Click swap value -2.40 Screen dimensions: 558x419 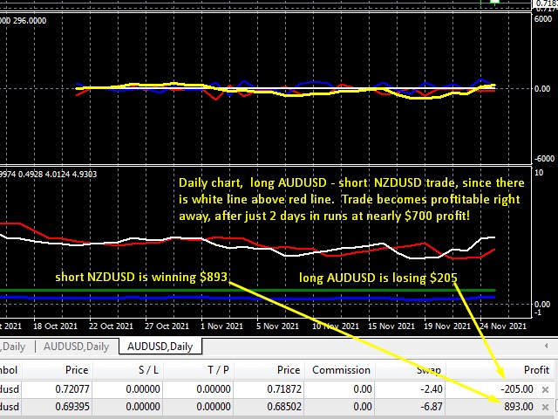(431, 389)
